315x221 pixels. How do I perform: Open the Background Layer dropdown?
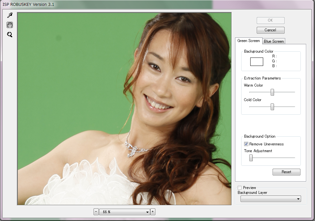pyautogui.click(x=271, y=199)
